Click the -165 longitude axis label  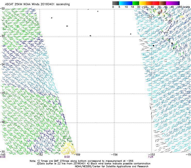coord(3,155)
